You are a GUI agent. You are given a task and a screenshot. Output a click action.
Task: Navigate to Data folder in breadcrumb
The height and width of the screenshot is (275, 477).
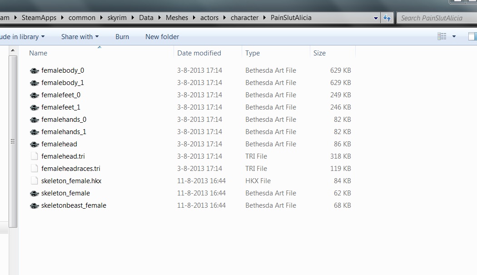(146, 18)
